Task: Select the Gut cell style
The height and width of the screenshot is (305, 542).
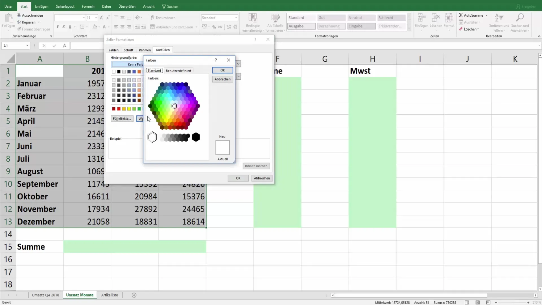Action: pyautogui.click(x=331, y=18)
